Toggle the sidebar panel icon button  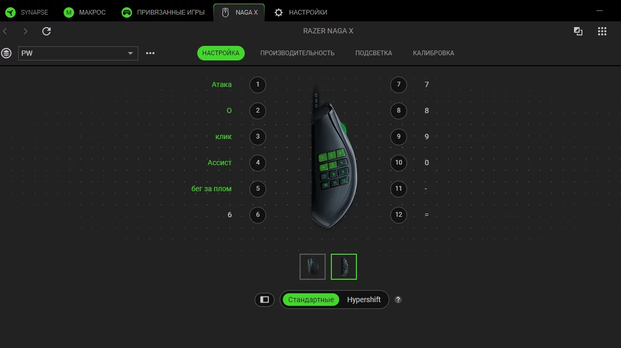(265, 300)
